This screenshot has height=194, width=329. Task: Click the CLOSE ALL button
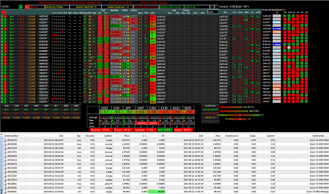coord(210,106)
